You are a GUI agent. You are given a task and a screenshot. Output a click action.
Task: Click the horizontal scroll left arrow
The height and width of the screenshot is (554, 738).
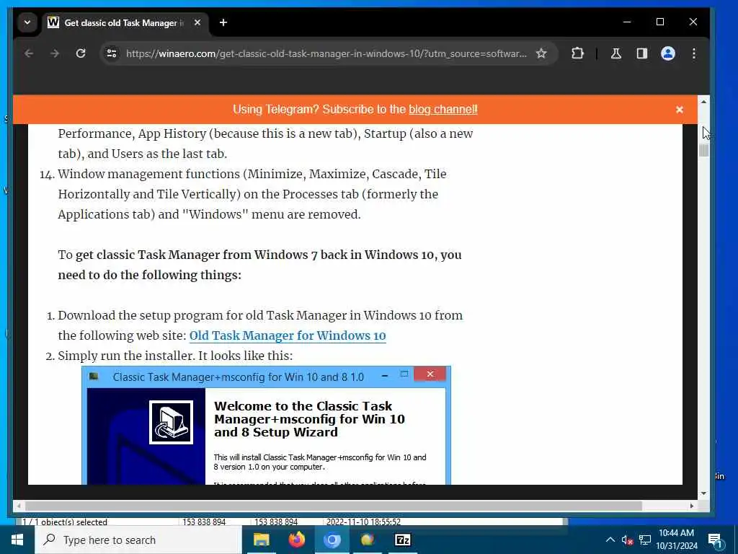click(x=19, y=506)
